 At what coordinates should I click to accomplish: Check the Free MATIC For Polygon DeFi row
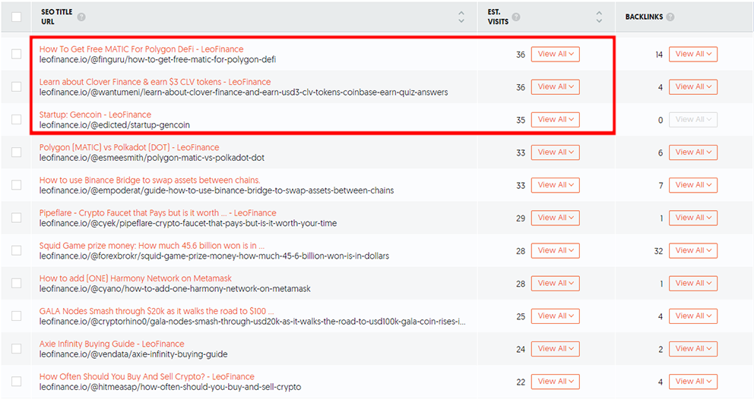(17, 54)
